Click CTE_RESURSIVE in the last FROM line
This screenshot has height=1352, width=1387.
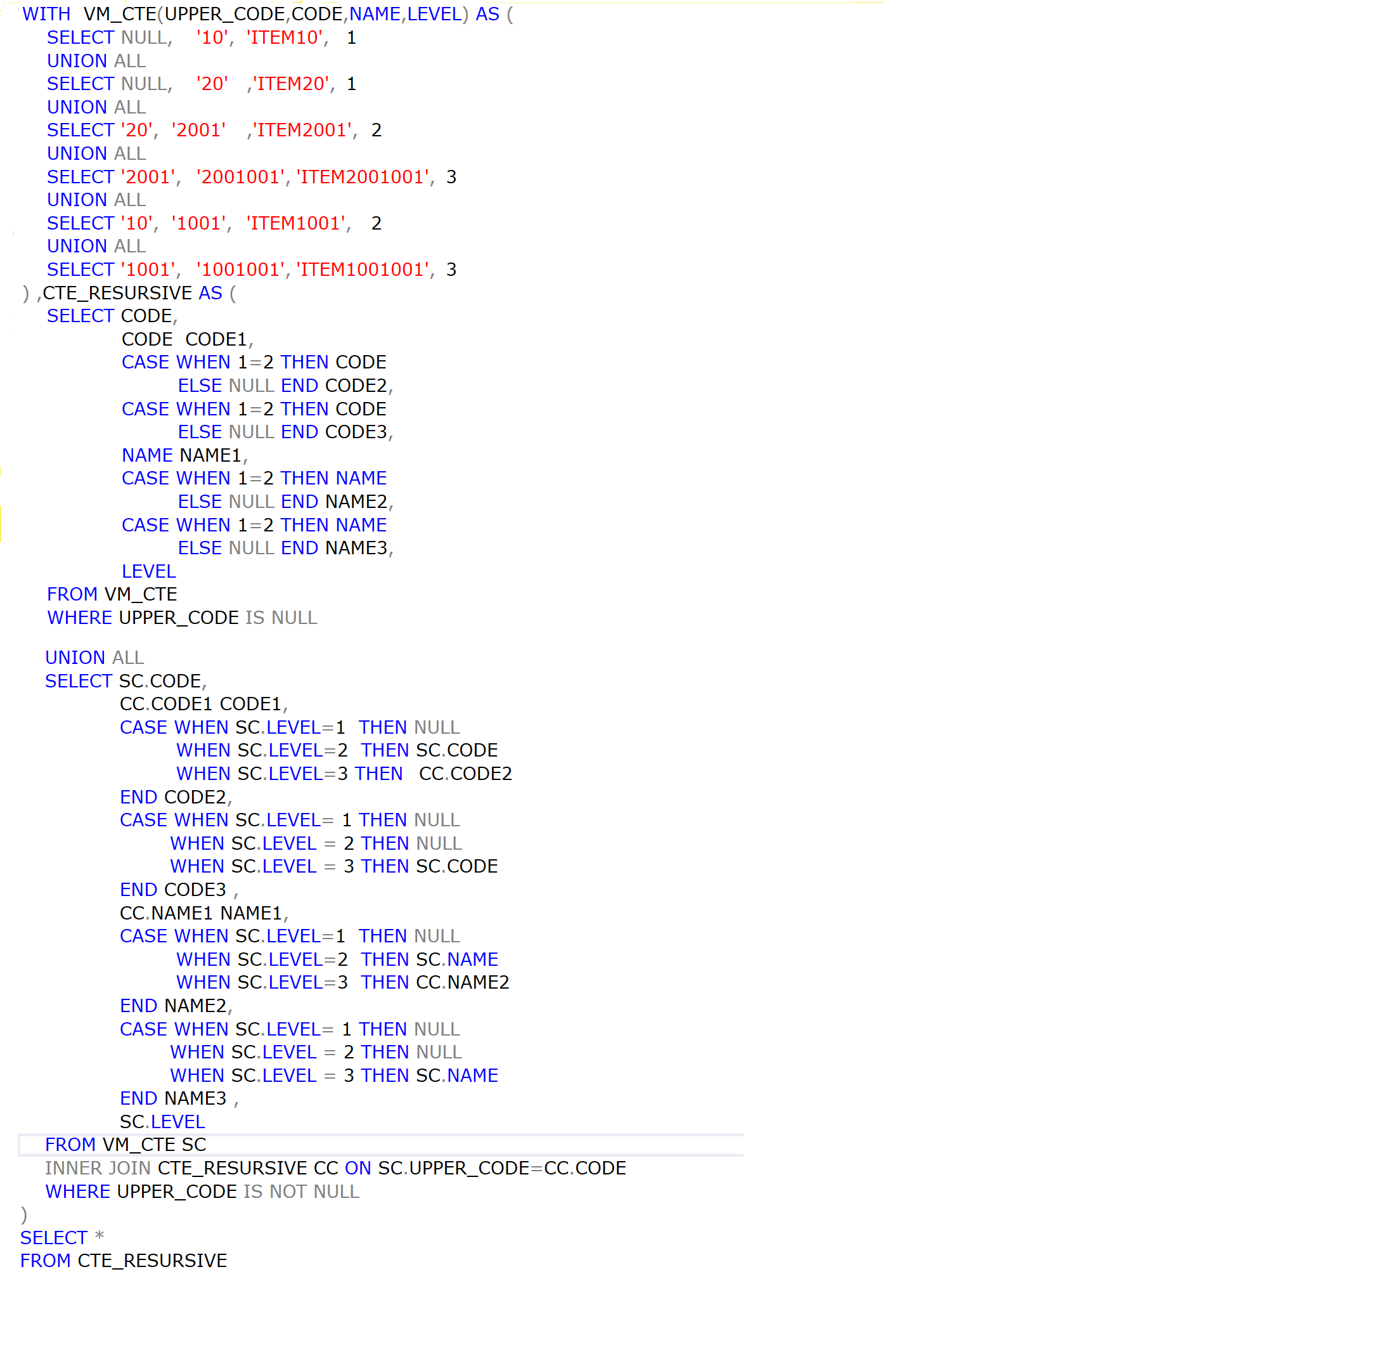[152, 1261]
